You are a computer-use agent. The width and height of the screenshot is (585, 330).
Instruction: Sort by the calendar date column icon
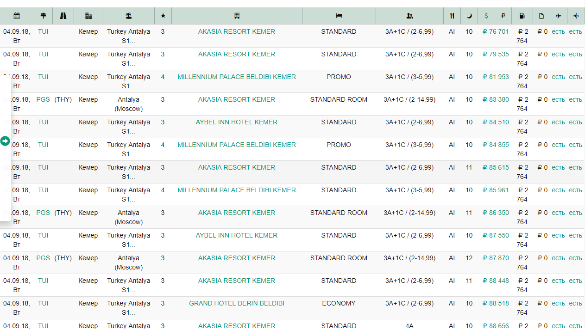click(x=17, y=16)
